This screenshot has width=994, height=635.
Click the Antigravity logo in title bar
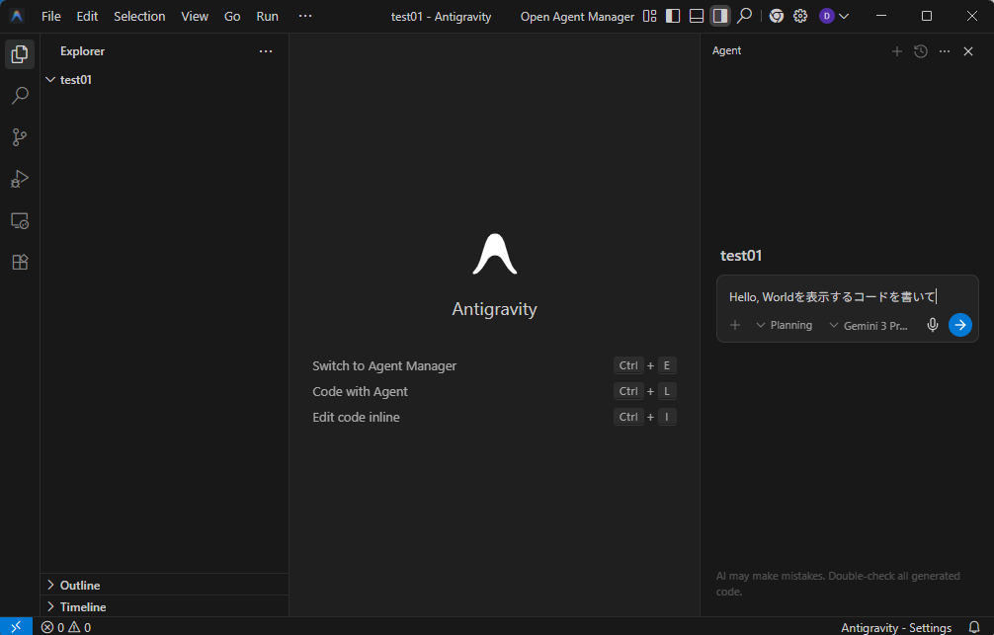(x=17, y=17)
